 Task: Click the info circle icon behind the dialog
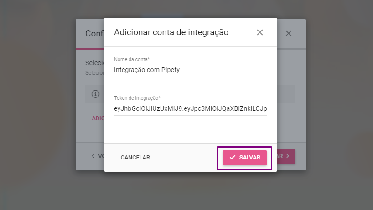[x=96, y=94]
